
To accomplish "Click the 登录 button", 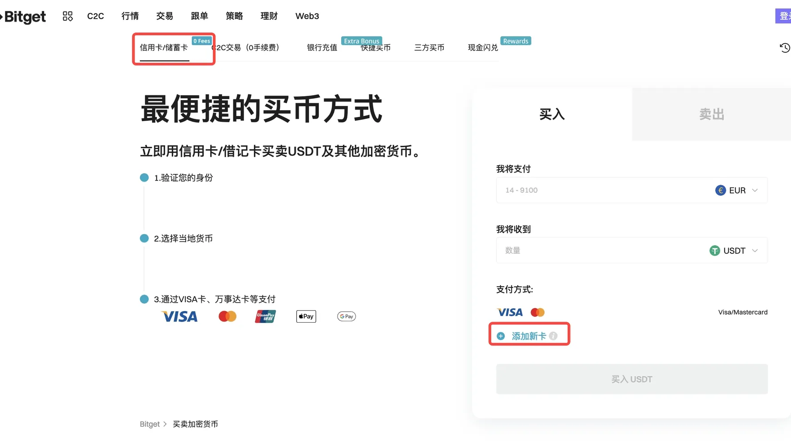I will point(785,16).
